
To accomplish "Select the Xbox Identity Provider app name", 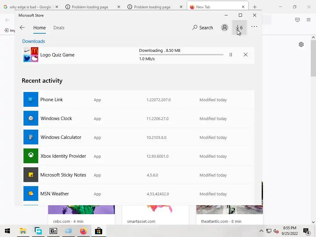I will point(63,156).
